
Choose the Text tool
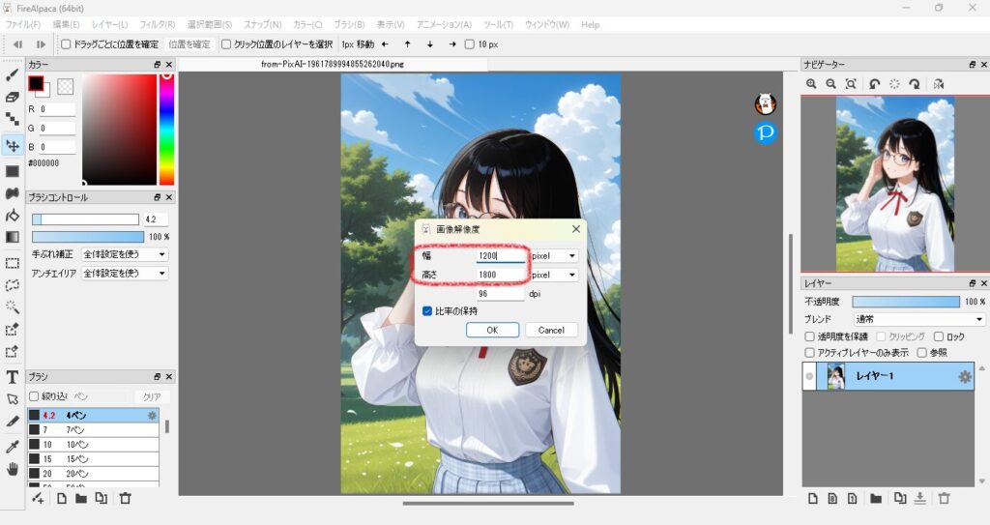13,376
